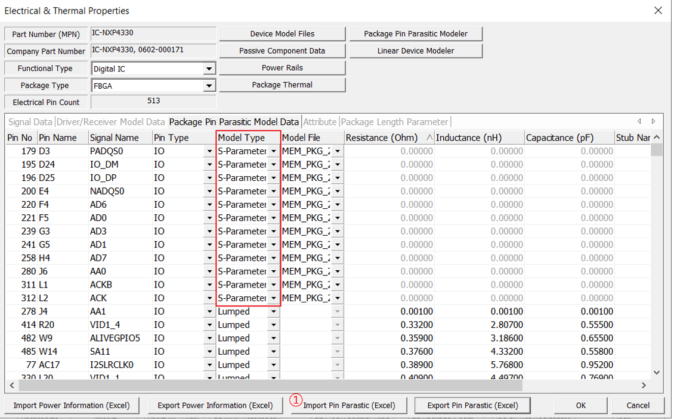The width and height of the screenshot is (674, 419).
Task: Click the Power Rails button
Action: click(282, 67)
